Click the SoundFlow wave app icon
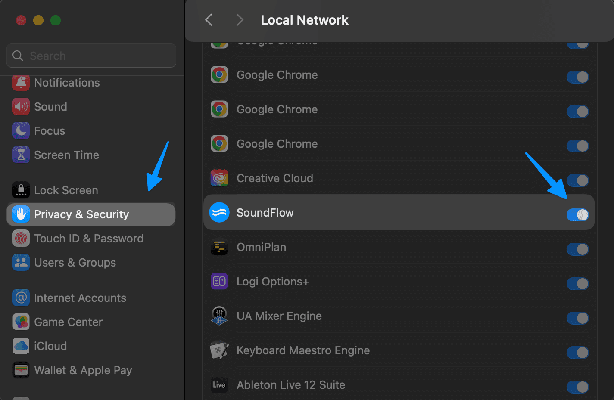Screen dimensions: 614x400 (x=219, y=213)
